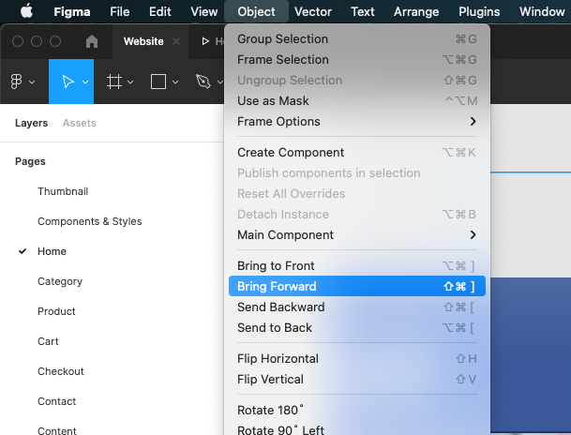The width and height of the screenshot is (571, 435).
Task: Close the Website tab
Action: point(176,41)
